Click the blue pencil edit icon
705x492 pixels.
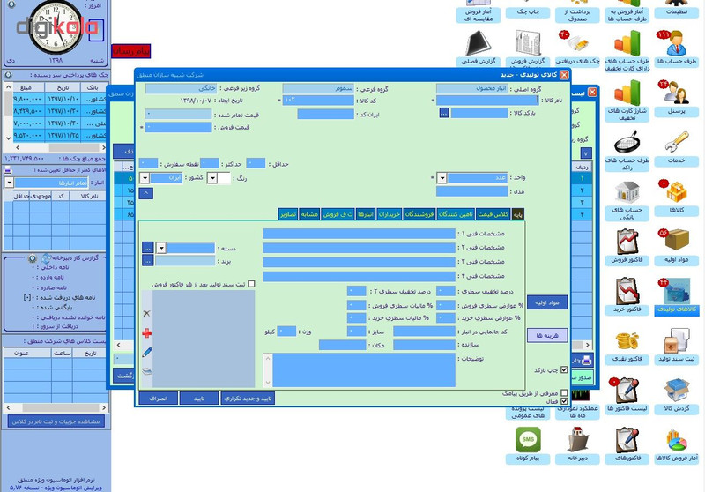pos(146,352)
